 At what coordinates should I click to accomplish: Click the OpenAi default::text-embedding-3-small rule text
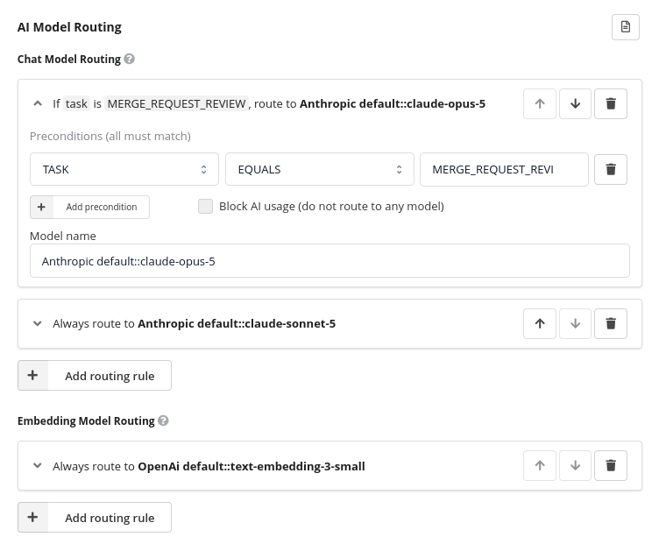[209, 466]
